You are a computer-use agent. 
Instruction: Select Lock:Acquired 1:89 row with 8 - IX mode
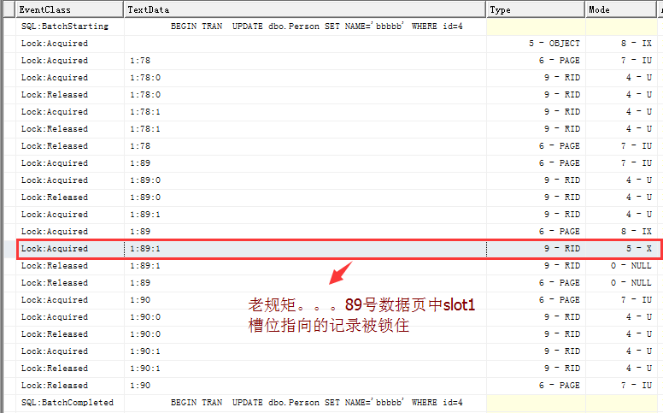point(337,232)
